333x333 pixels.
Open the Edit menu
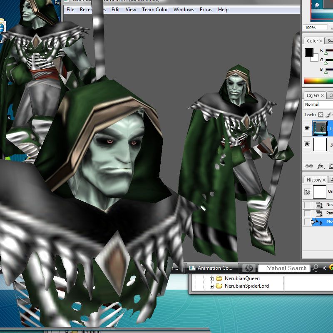116,10
